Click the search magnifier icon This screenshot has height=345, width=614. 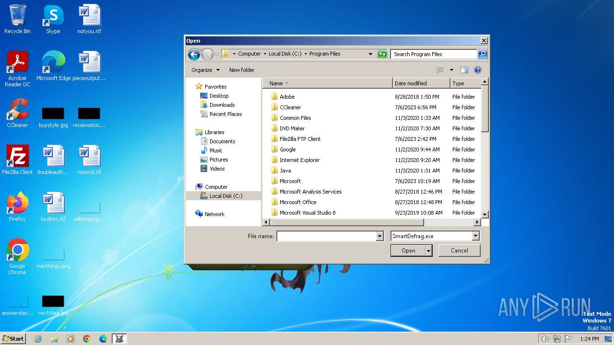(483, 54)
